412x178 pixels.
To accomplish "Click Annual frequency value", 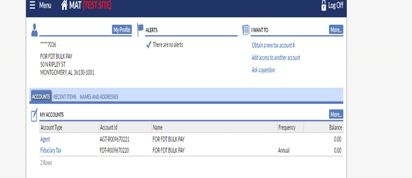I will tap(284, 150).
